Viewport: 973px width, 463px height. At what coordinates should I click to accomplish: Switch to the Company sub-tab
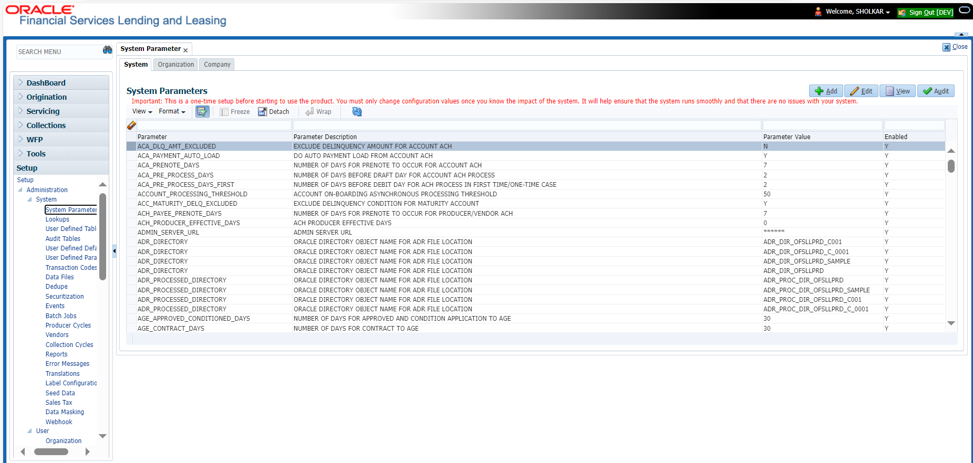pos(217,64)
